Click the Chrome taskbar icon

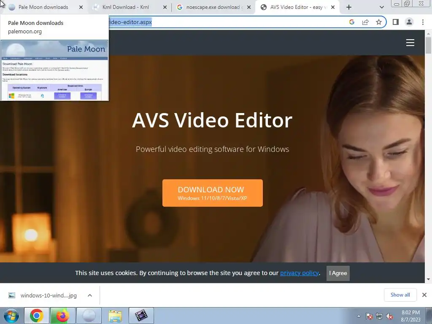[37, 316]
